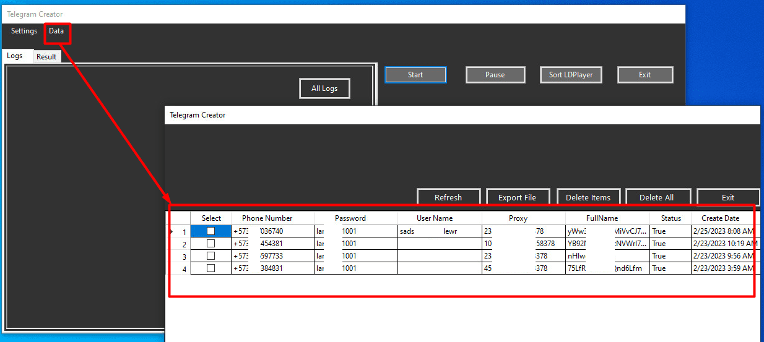Click the Password cell in row 2
Screen dimensions: 764x342
pos(357,244)
